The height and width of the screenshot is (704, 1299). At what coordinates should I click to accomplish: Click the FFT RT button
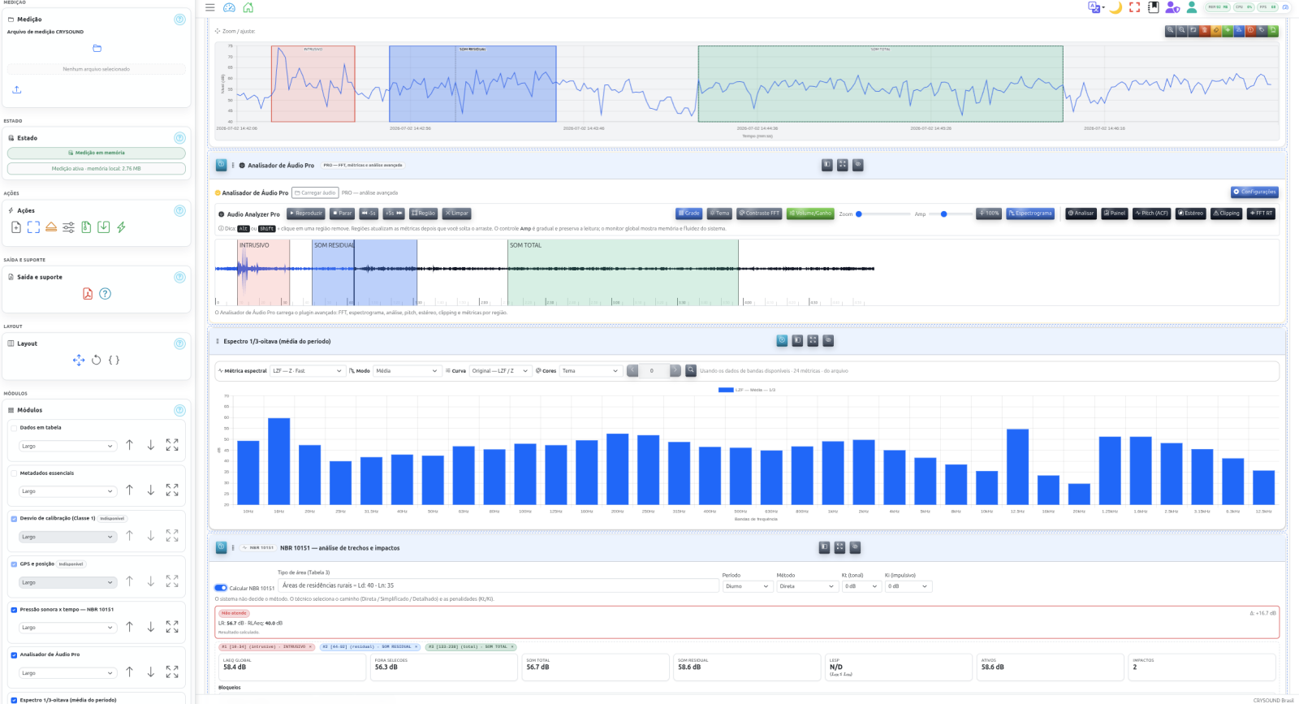(1262, 214)
